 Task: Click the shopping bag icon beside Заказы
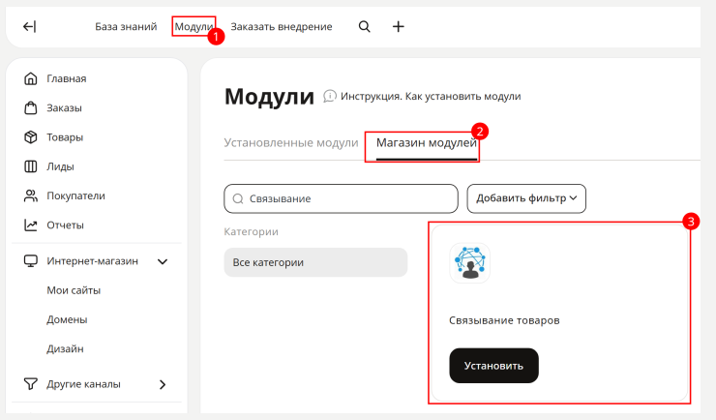pos(31,107)
